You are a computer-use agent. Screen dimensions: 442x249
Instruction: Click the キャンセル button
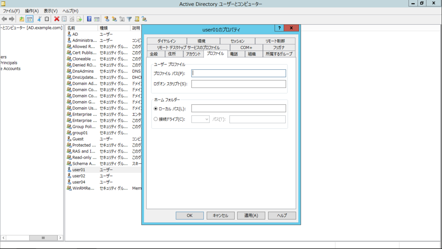221,215
